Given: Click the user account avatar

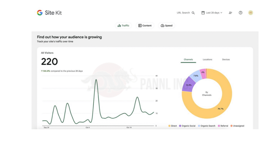Looking at the screenshot, I should click(251, 13).
